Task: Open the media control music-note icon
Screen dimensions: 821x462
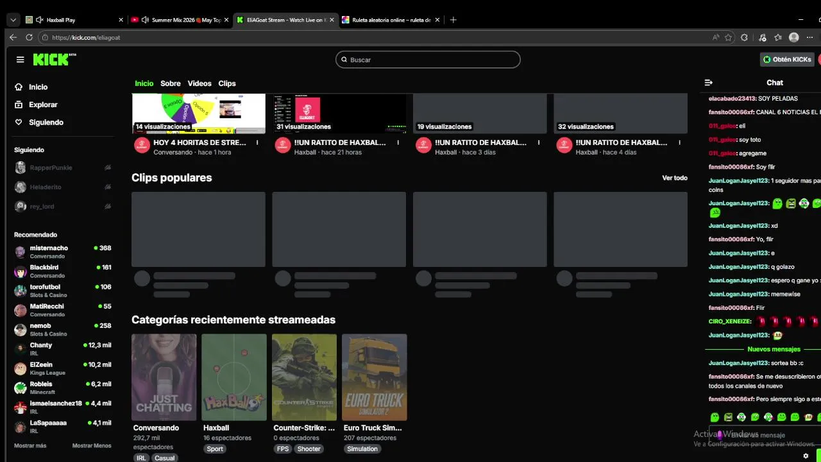Action: (763, 37)
